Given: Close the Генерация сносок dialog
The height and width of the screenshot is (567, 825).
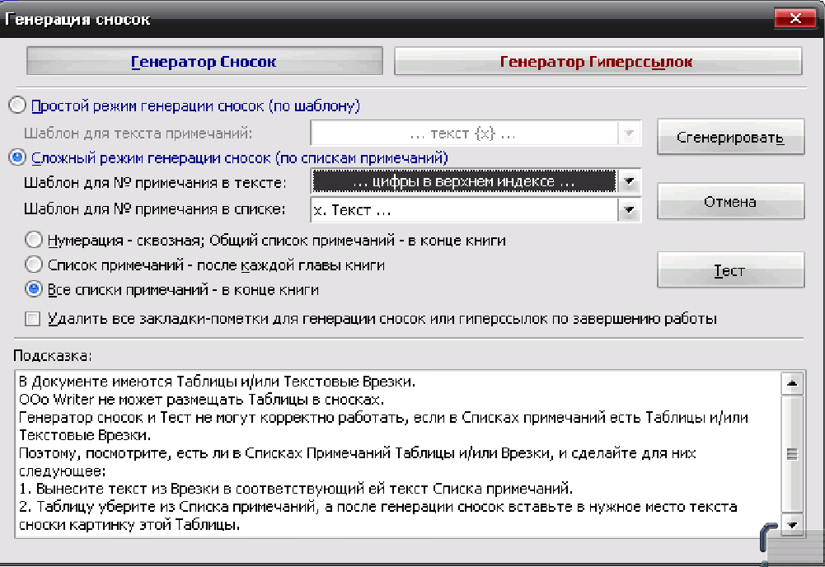Looking at the screenshot, I should tap(795, 18).
